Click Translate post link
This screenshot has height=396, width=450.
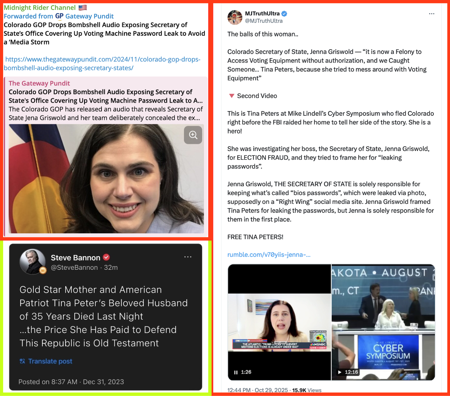[50, 361]
